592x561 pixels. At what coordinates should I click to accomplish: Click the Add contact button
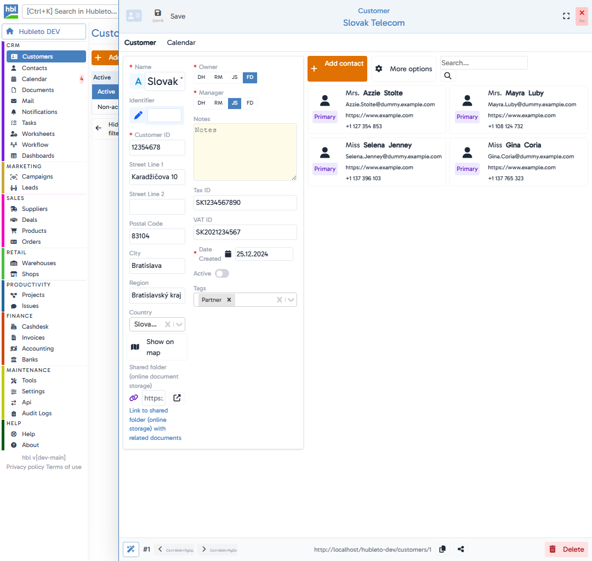pyautogui.click(x=337, y=68)
